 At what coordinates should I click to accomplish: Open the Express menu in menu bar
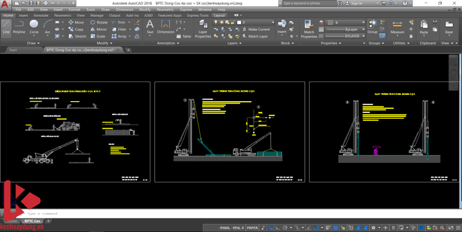(186, 9)
